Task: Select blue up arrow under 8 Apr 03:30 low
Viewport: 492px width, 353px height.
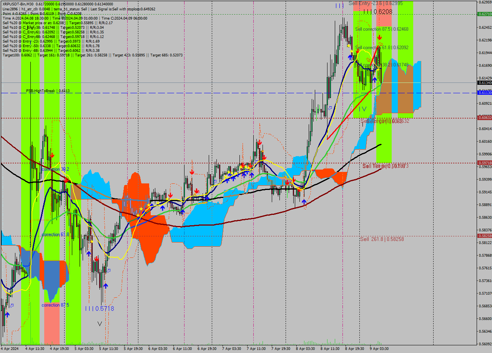Action: point(304,201)
